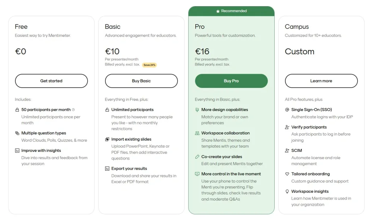Click the Import existing slides icon
The image size is (371, 221).
click(107, 139)
